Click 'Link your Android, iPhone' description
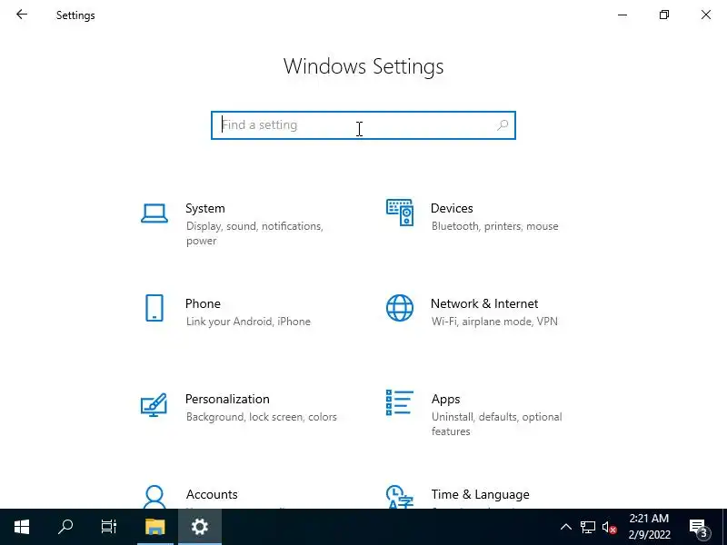Viewport: 727px width, 545px height. [x=248, y=322]
